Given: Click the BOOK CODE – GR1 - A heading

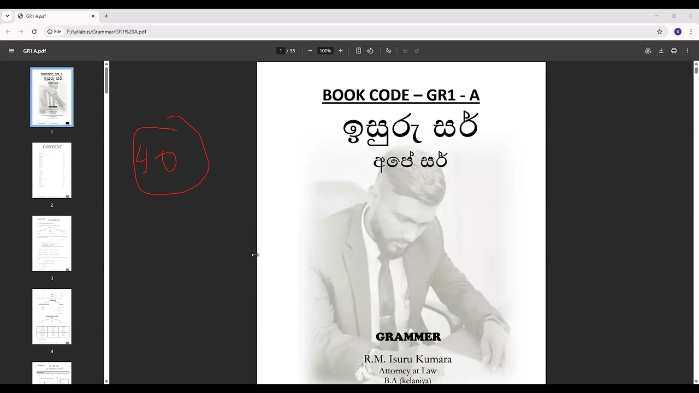Looking at the screenshot, I should click(x=401, y=96).
